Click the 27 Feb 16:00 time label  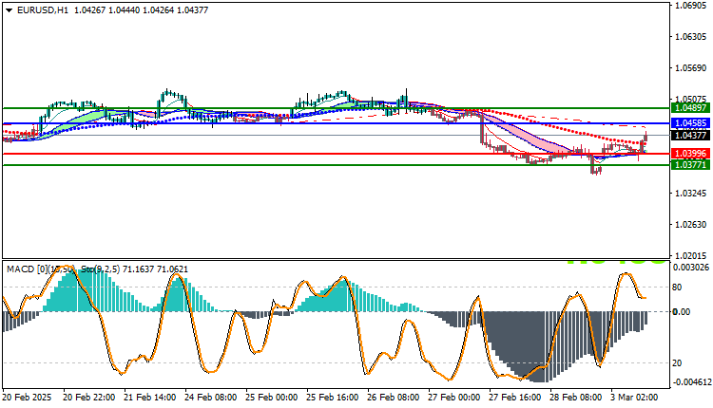(x=514, y=398)
